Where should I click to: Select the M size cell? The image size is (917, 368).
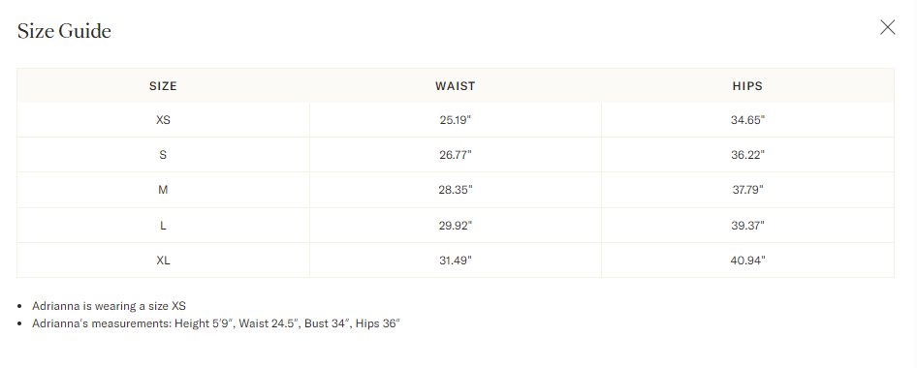tap(163, 190)
